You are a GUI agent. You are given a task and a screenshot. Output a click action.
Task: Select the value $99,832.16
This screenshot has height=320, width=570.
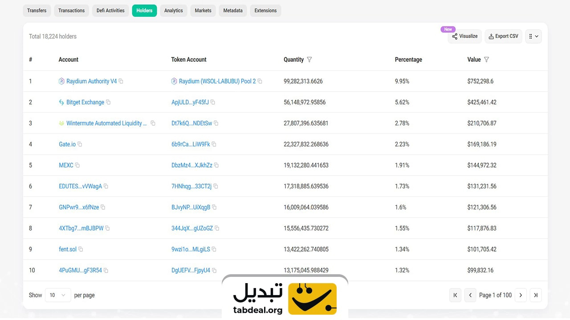pyautogui.click(x=480, y=270)
